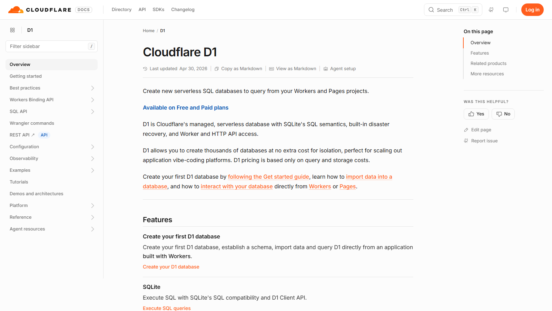Image resolution: width=552 pixels, height=311 pixels.
Task: Toggle the theme monitor icon
Action: [506, 10]
